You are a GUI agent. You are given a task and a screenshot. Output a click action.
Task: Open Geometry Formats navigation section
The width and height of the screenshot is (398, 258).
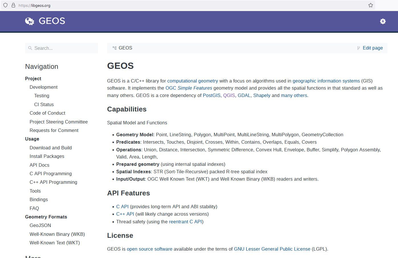[x=46, y=217]
